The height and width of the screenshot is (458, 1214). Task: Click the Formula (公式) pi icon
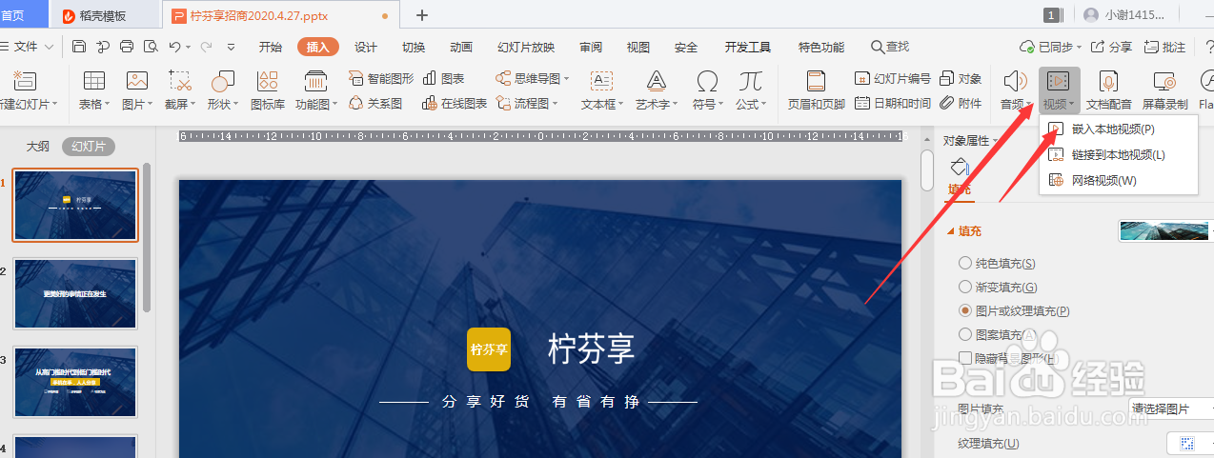click(x=751, y=81)
